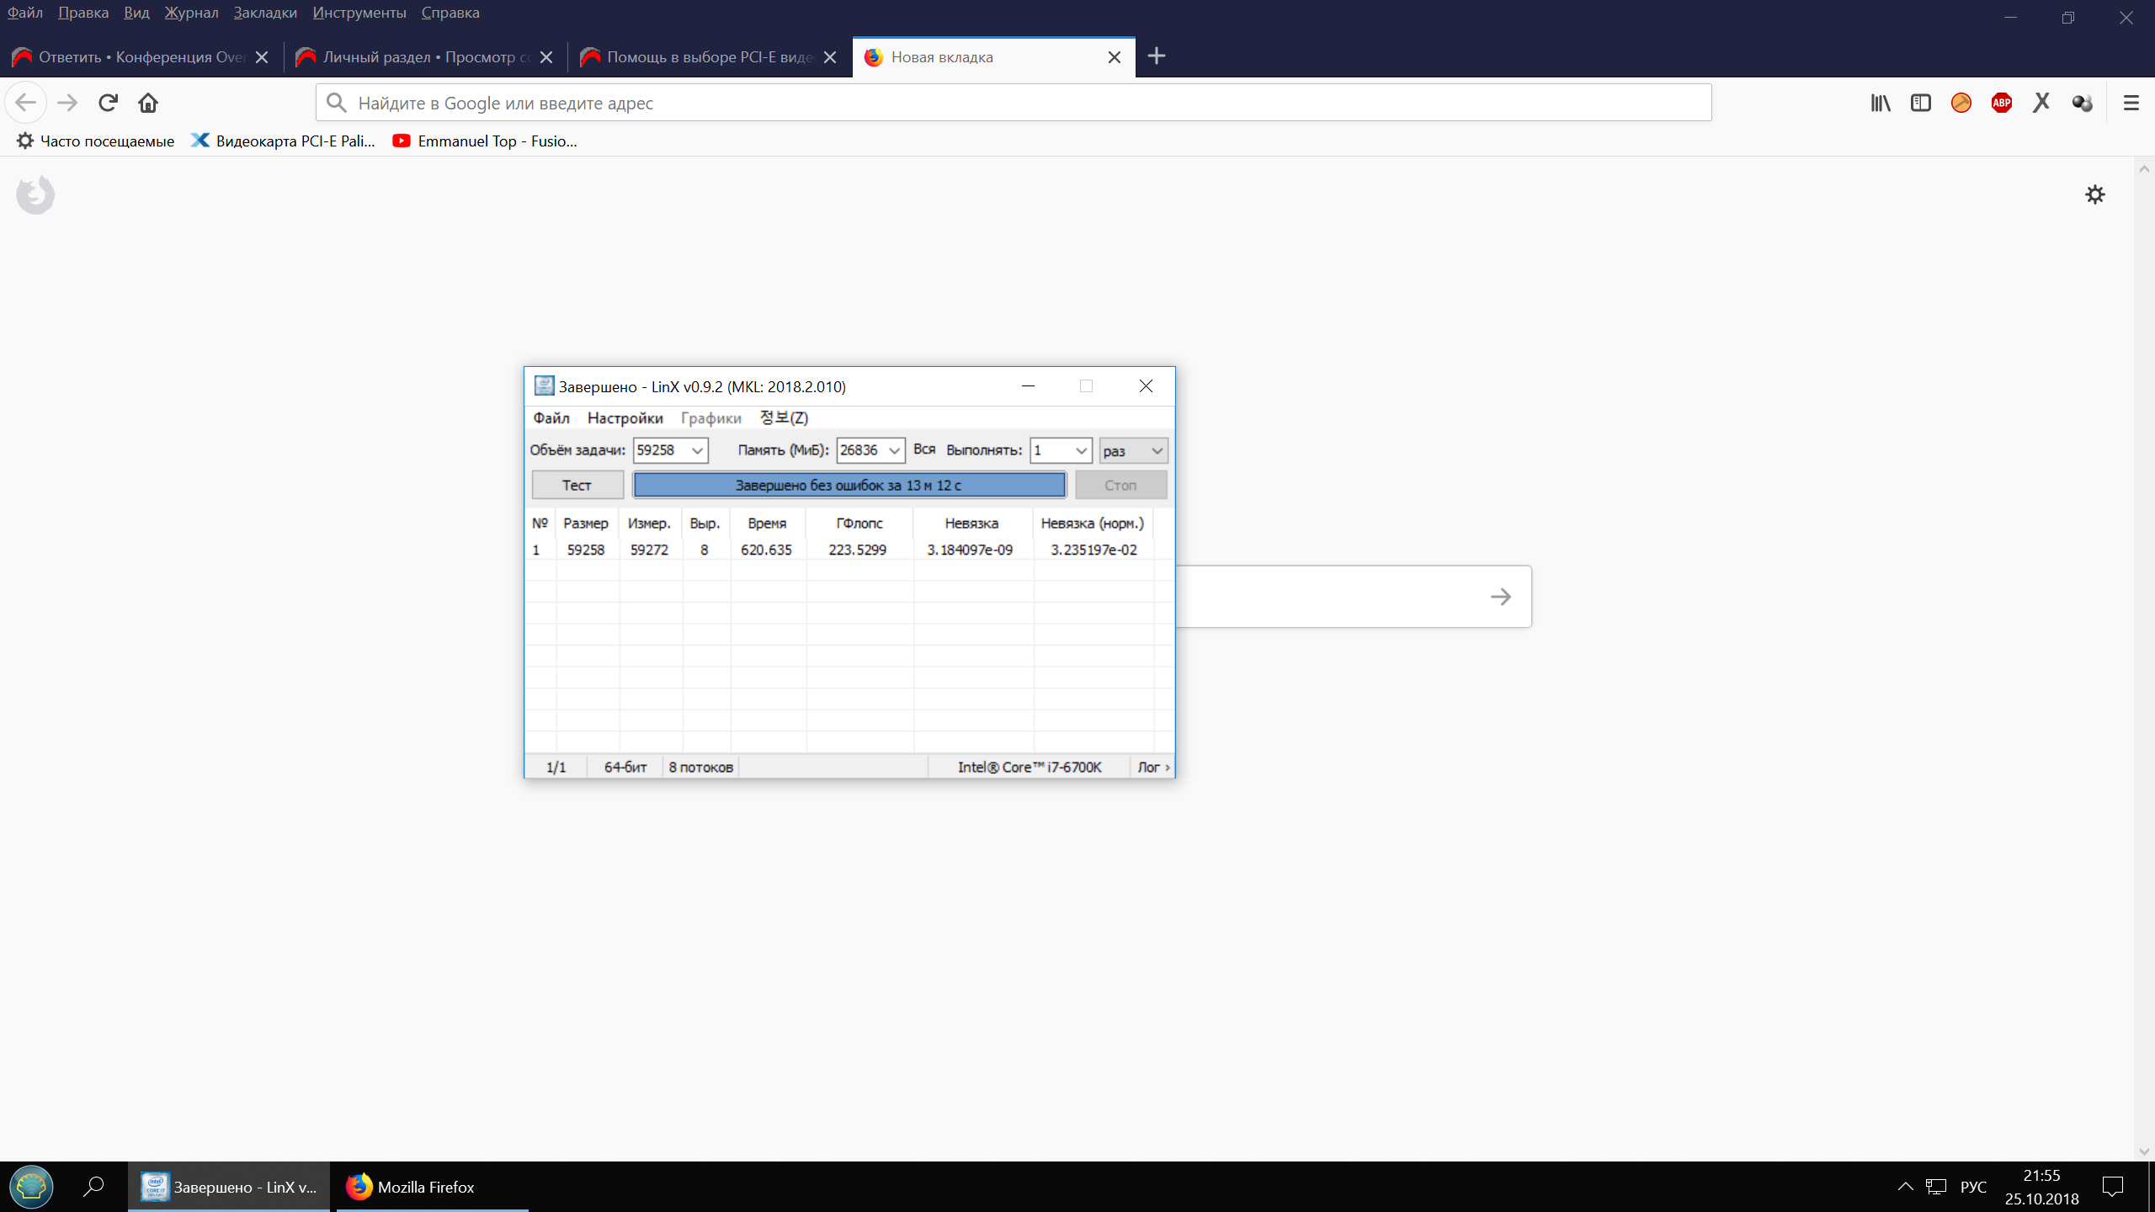Click the Adblock Plus extension icon
The image size is (2155, 1212).
click(2001, 103)
